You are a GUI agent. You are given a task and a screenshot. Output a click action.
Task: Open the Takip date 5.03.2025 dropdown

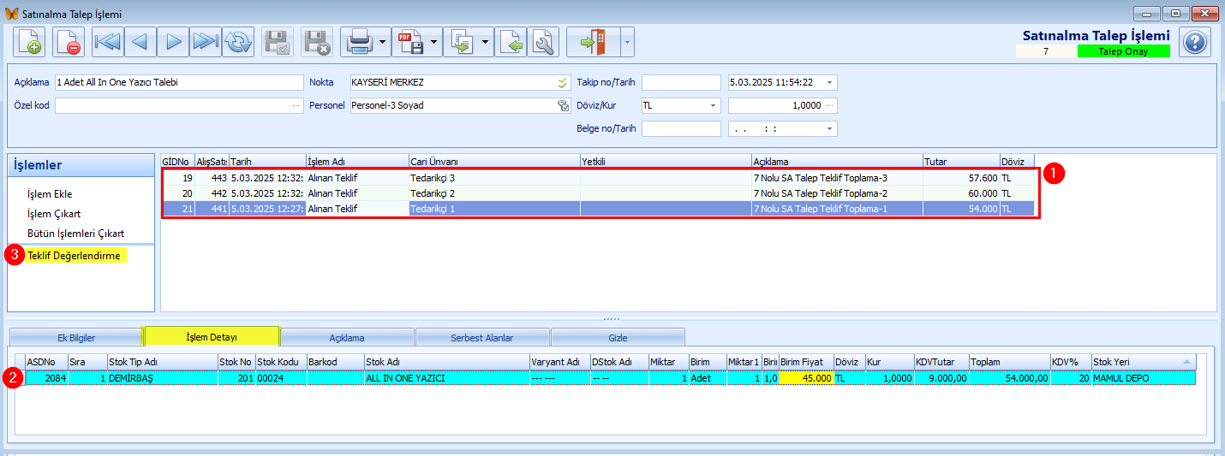[x=830, y=82]
